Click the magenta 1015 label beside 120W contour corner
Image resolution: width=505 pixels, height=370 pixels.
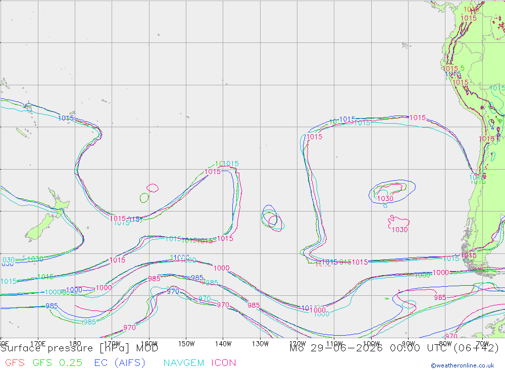[314, 136]
